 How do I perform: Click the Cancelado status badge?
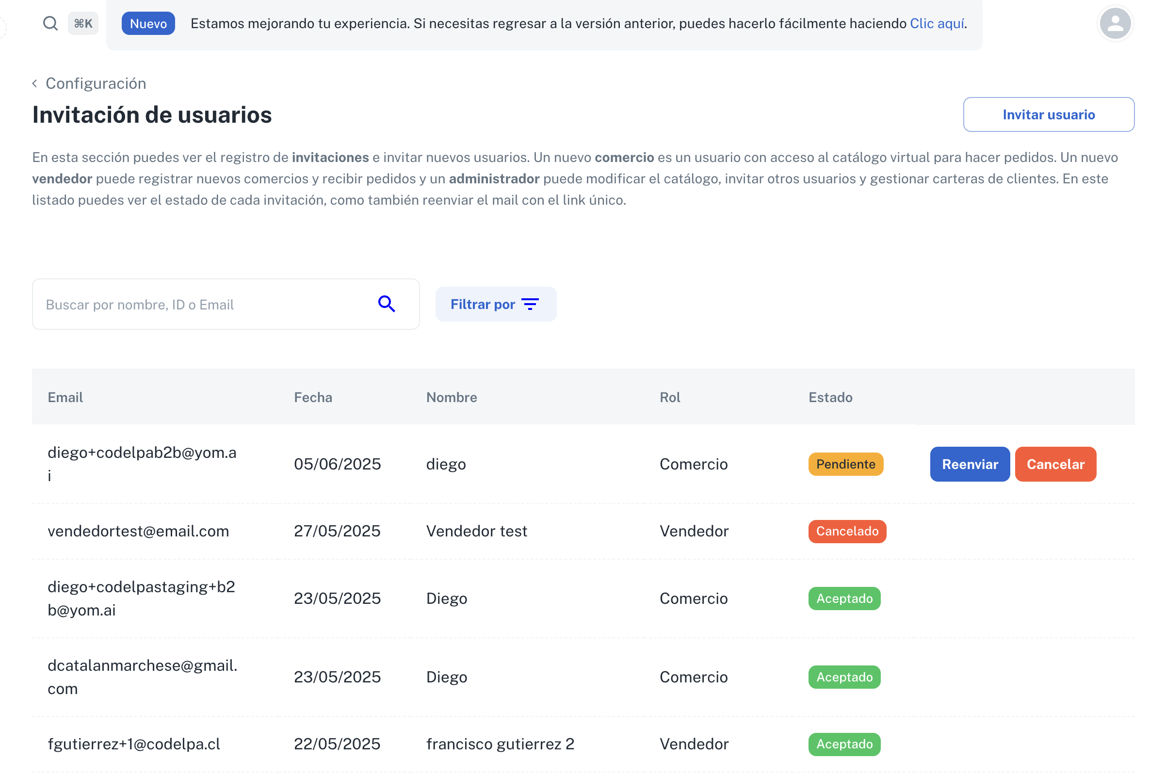pyautogui.click(x=847, y=531)
